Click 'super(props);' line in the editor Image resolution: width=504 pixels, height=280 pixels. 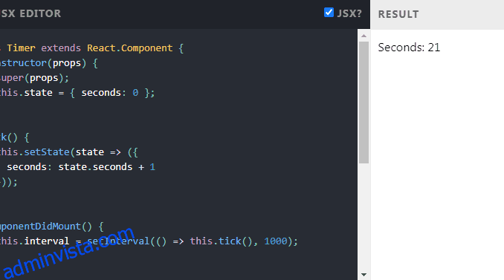click(x=34, y=78)
